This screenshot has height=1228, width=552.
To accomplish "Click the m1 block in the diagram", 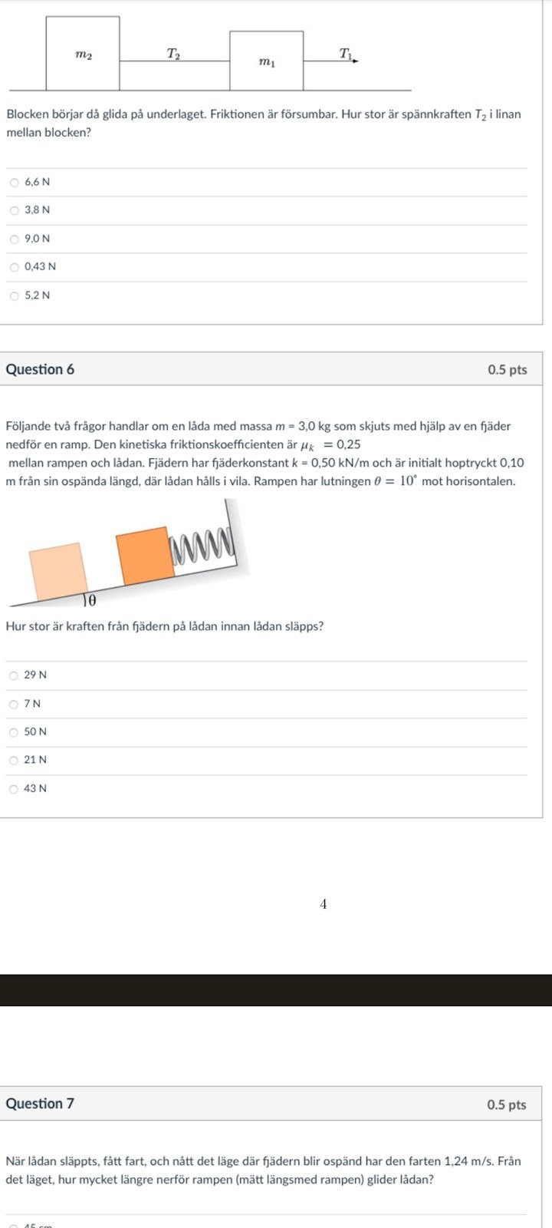I will (266, 61).
